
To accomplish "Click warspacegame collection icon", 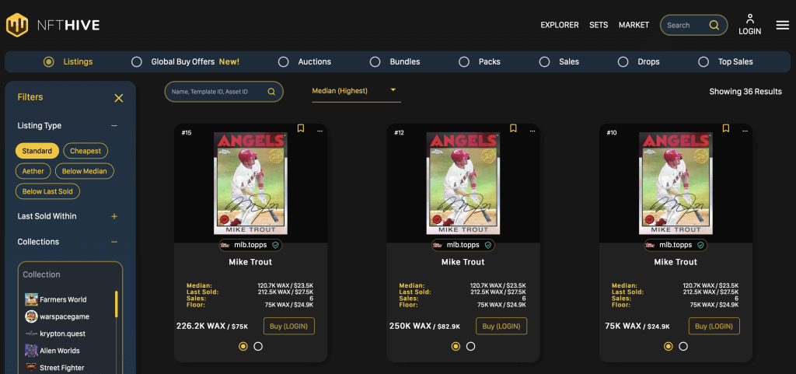I will [x=31, y=316].
